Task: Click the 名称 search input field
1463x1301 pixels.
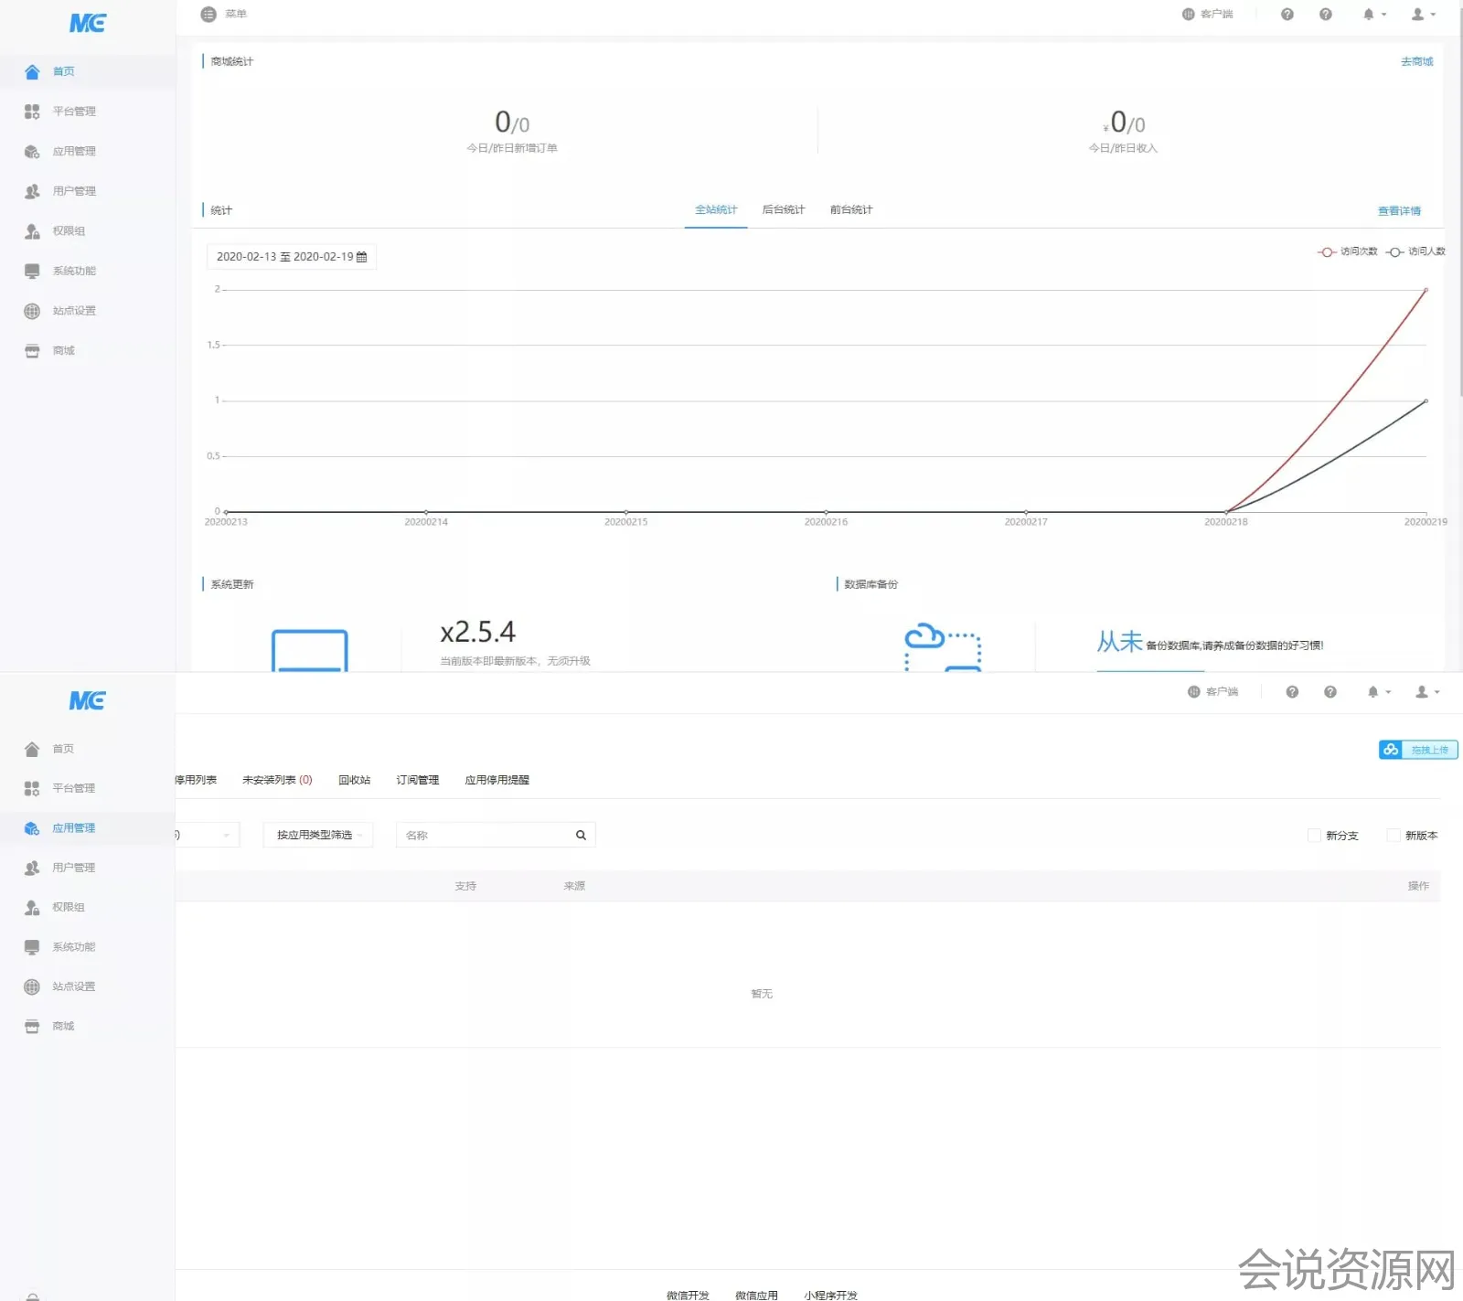Action: coord(485,835)
